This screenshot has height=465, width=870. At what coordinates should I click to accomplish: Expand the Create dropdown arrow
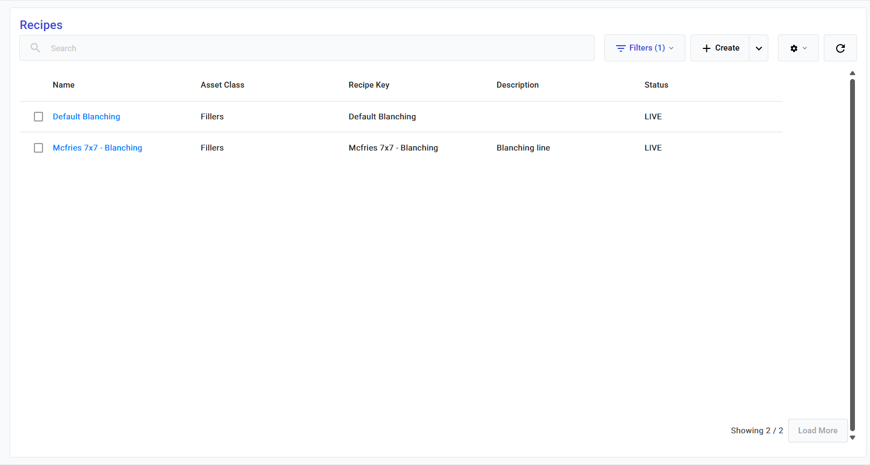click(x=759, y=48)
